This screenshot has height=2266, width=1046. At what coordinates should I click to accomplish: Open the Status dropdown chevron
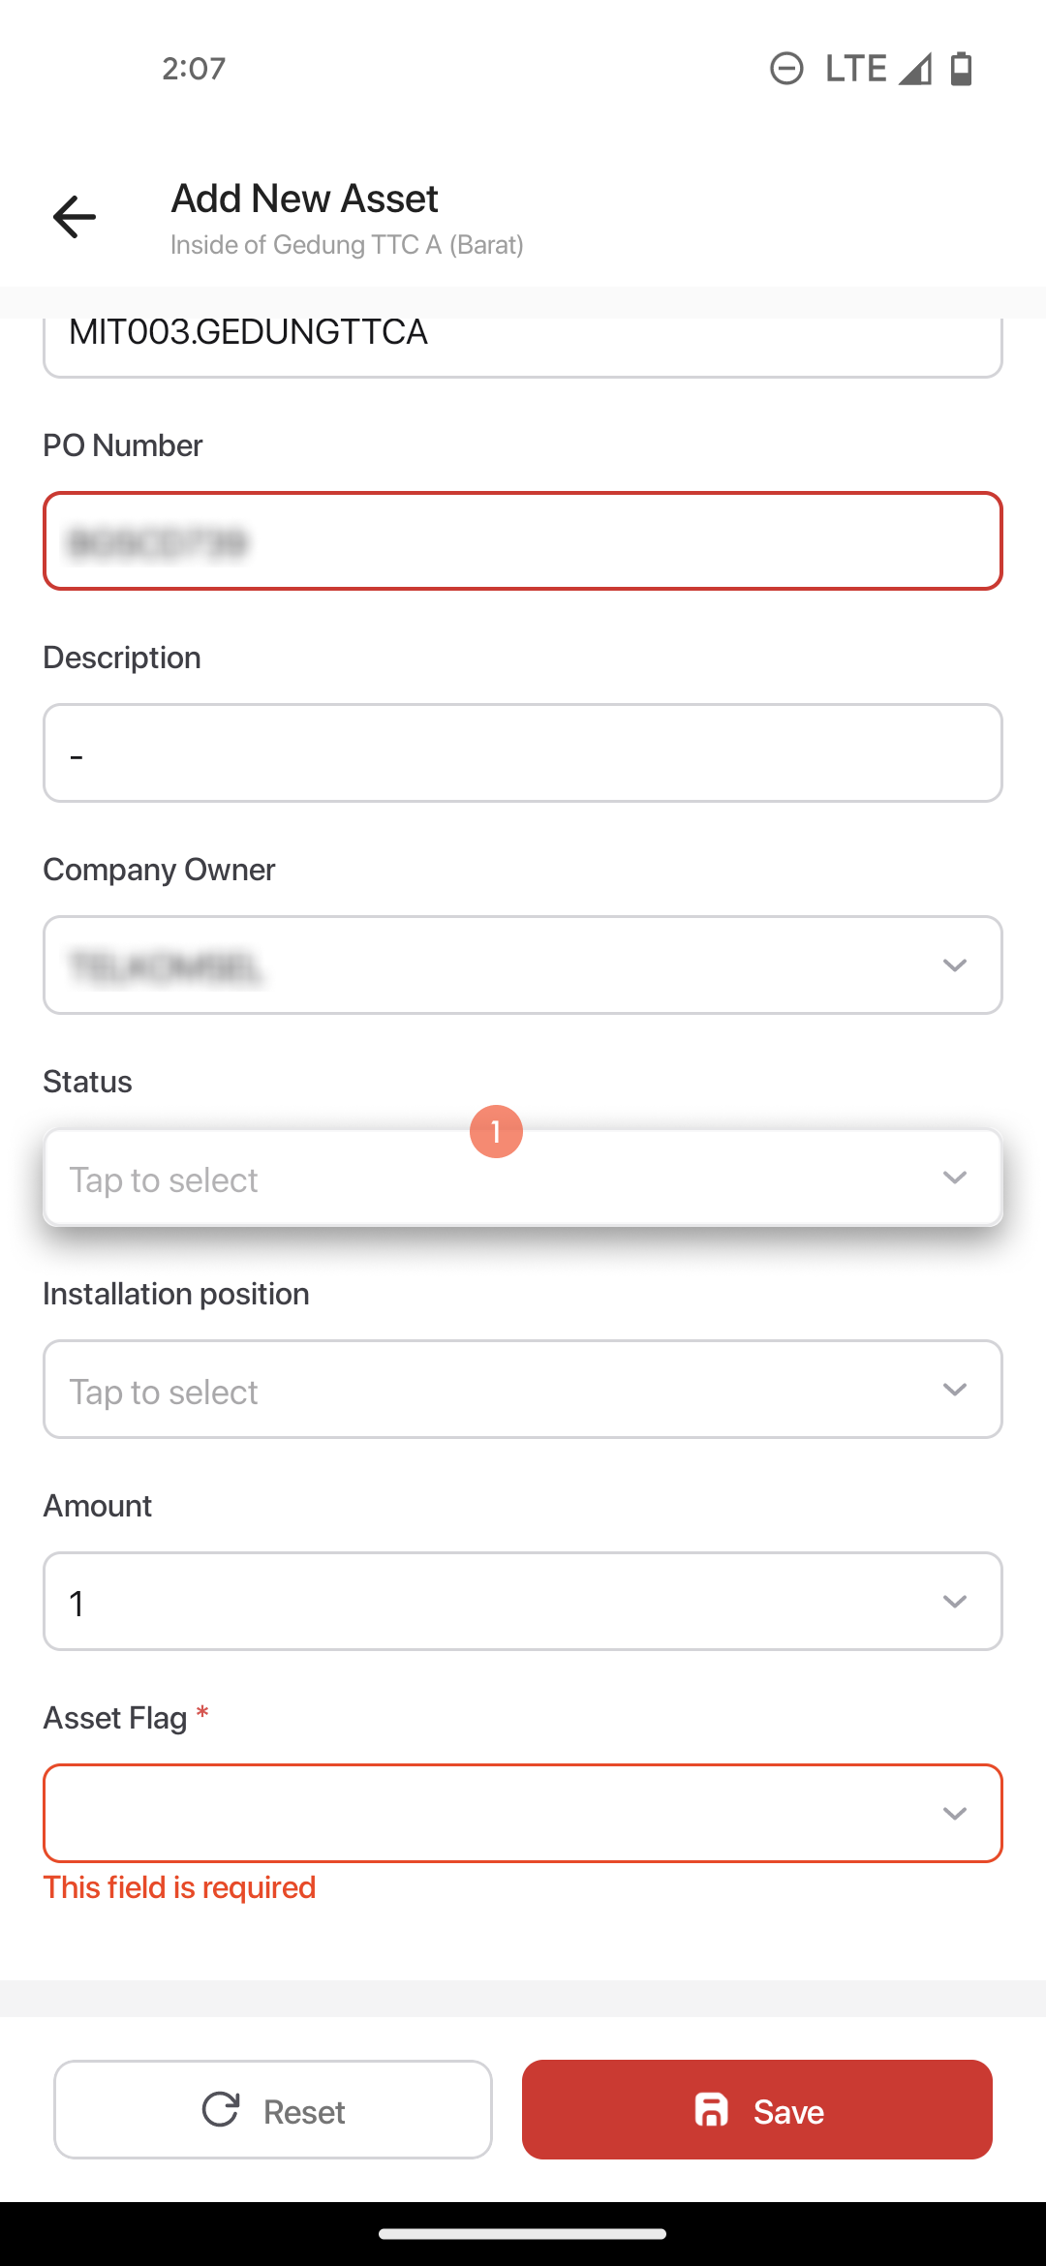(955, 1178)
